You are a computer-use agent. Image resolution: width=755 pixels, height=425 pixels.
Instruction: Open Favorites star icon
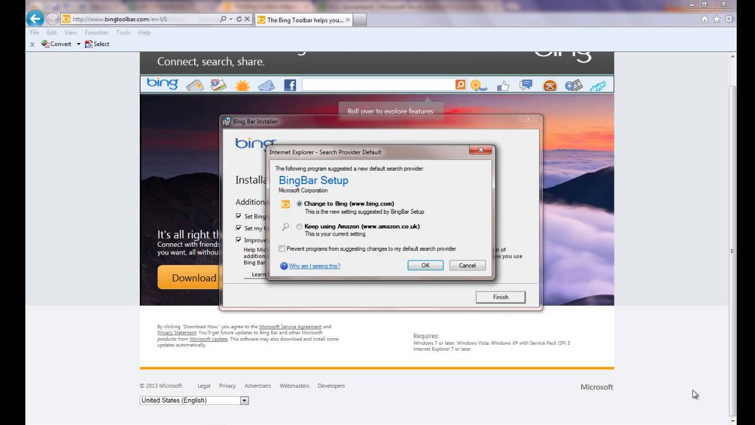pos(717,19)
